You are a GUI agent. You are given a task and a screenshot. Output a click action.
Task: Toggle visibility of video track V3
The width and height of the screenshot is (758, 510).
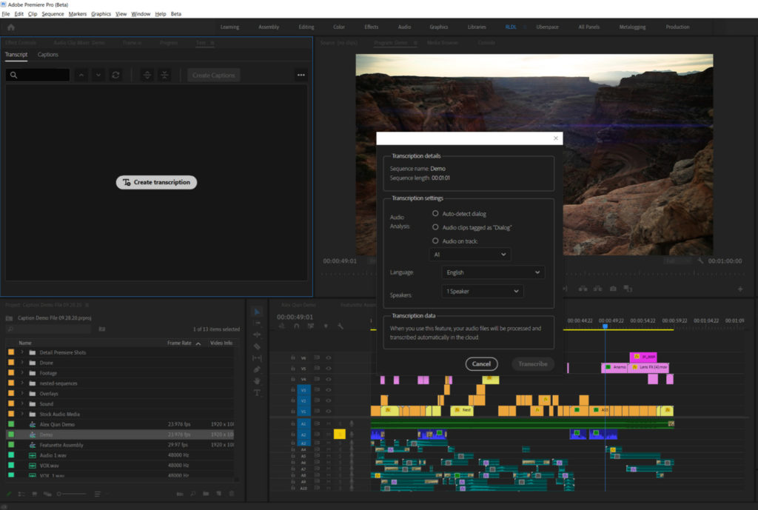click(x=329, y=389)
